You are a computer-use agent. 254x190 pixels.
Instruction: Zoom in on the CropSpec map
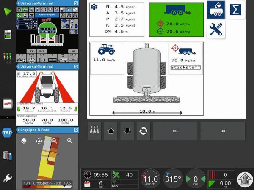coord(70,141)
